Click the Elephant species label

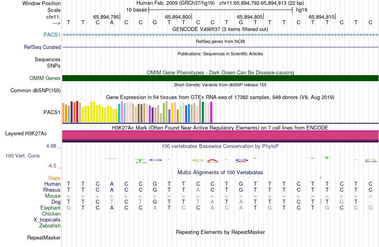pyautogui.click(x=50, y=208)
